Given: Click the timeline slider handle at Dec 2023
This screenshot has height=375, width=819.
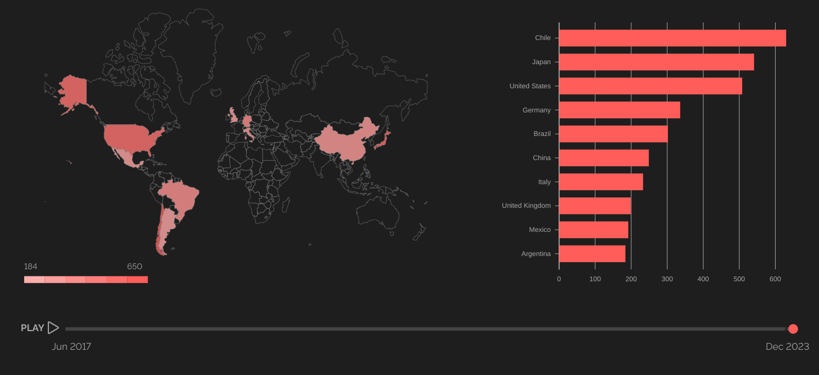Looking at the screenshot, I should tap(793, 329).
